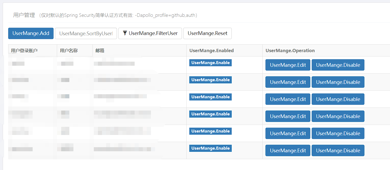
Task: Click the UserMange.Enable badge in the fifth row
Action: coord(211,131)
